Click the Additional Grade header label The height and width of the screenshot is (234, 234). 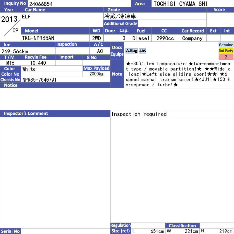[x=121, y=23]
